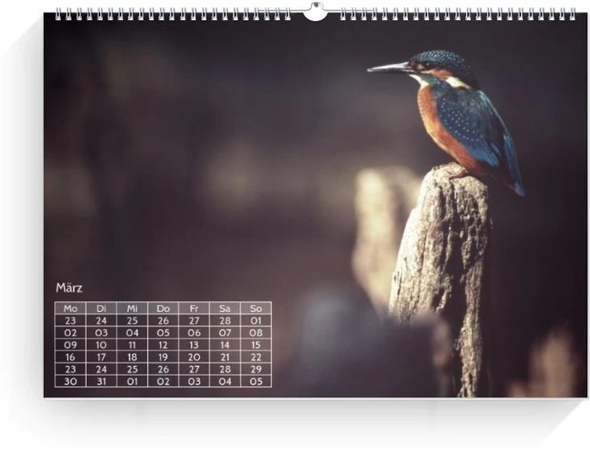
Task: Click date 17 in the calendar grid
Action: pyautogui.click(x=101, y=357)
